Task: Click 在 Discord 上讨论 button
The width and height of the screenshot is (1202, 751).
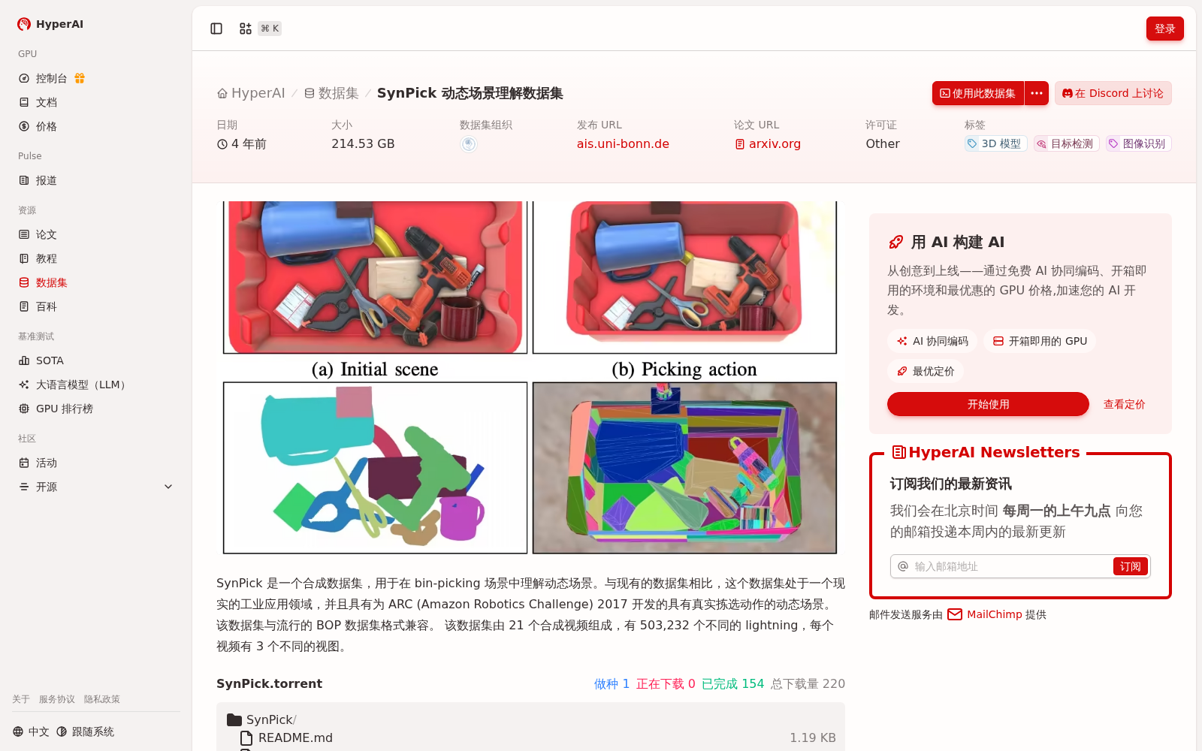Action: tap(1113, 93)
